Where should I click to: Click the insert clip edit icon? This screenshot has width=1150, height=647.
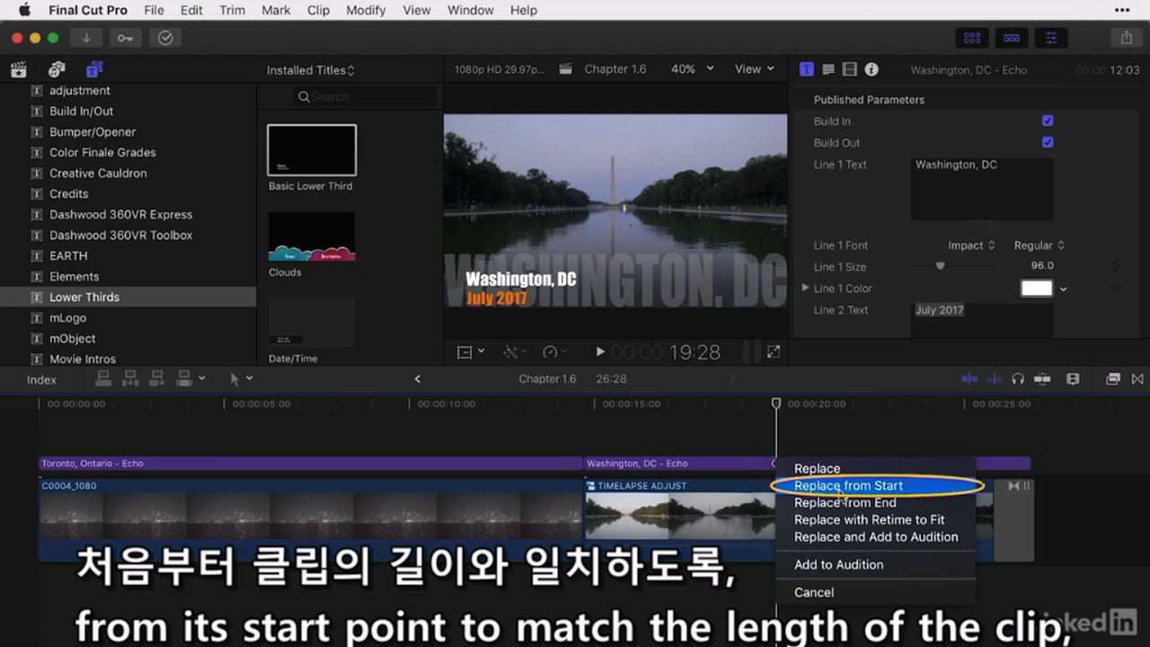click(131, 378)
